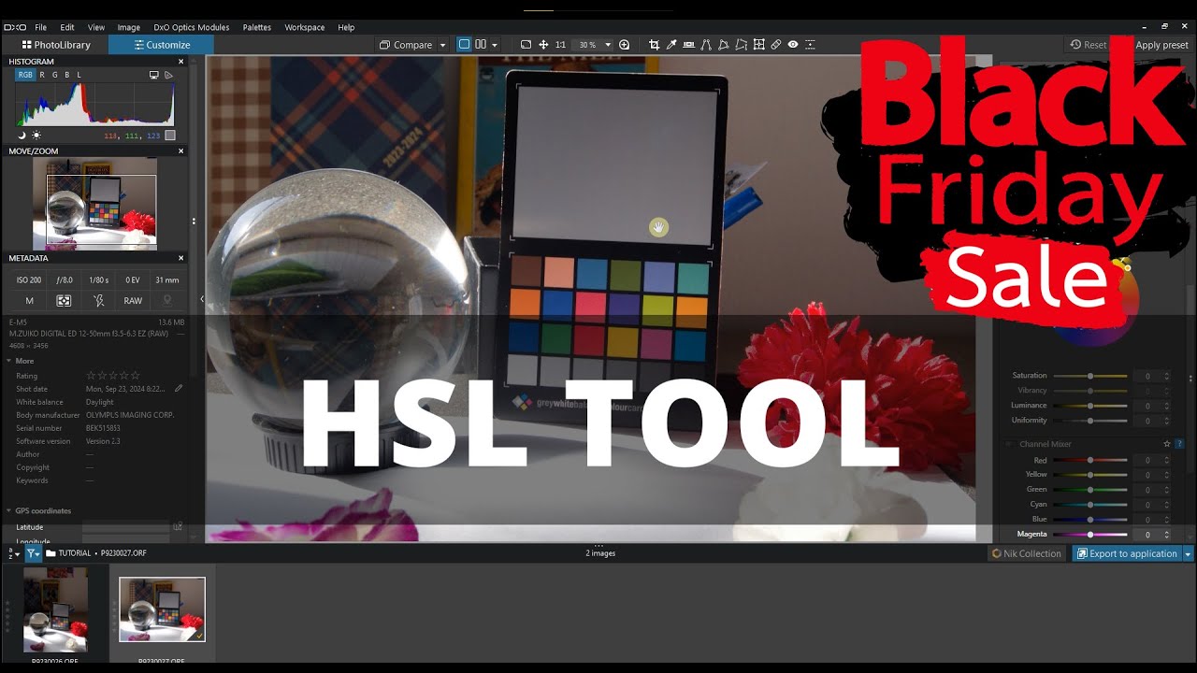This screenshot has height=673, width=1197.
Task: Click the Compare button
Action: click(x=407, y=45)
